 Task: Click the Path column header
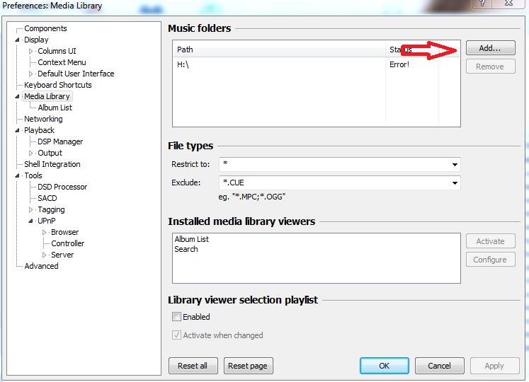(279, 50)
